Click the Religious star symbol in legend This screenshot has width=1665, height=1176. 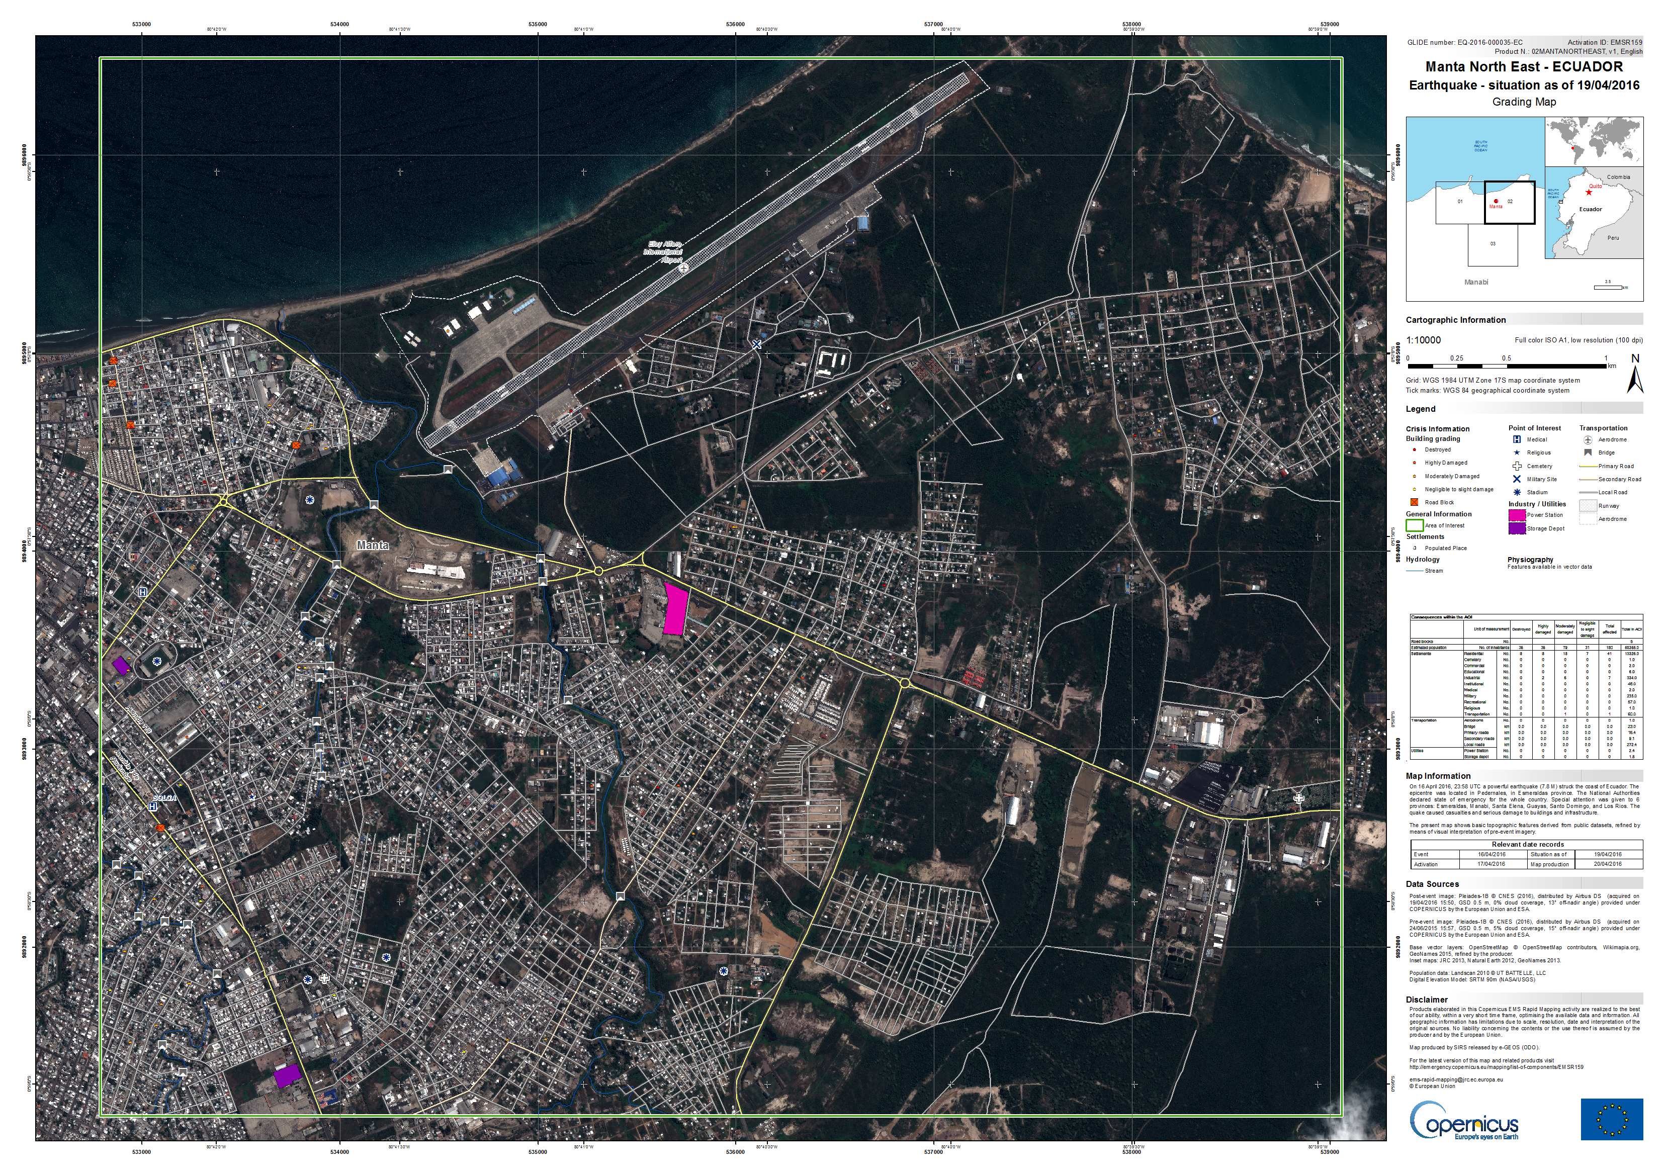click(x=1516, y=453)
